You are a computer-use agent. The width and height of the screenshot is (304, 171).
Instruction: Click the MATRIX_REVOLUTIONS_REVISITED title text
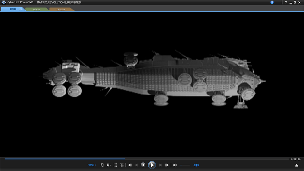[59, 2]
